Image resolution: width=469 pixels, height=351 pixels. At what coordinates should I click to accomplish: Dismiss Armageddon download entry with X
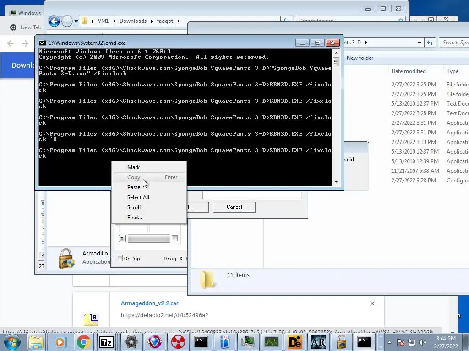point(372,303)
